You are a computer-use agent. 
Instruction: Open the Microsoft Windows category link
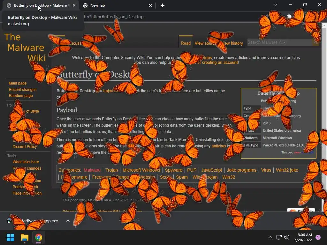[141, 170]
